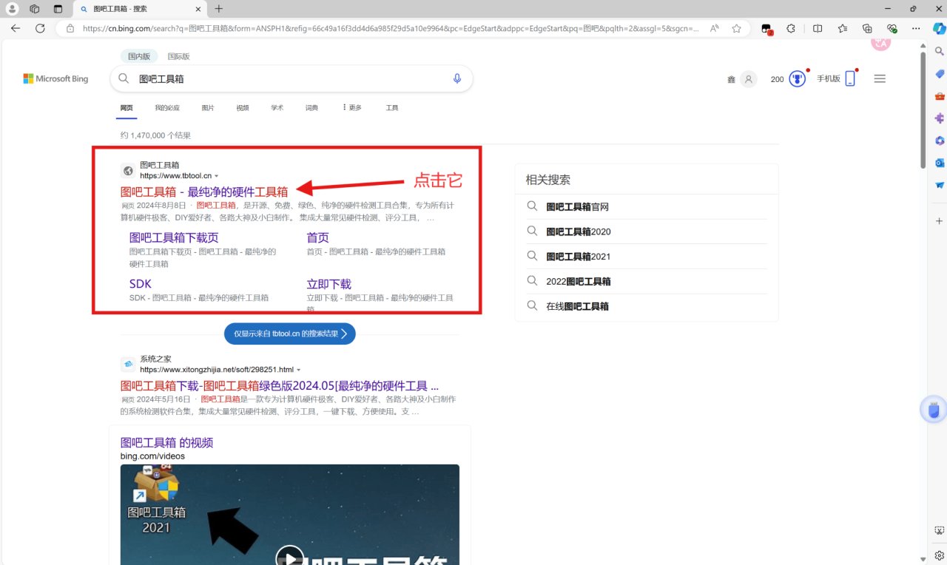Open a new tab with plus button
Image resolution: width=947 pixels, height=565 pixels.
[219, 9]
